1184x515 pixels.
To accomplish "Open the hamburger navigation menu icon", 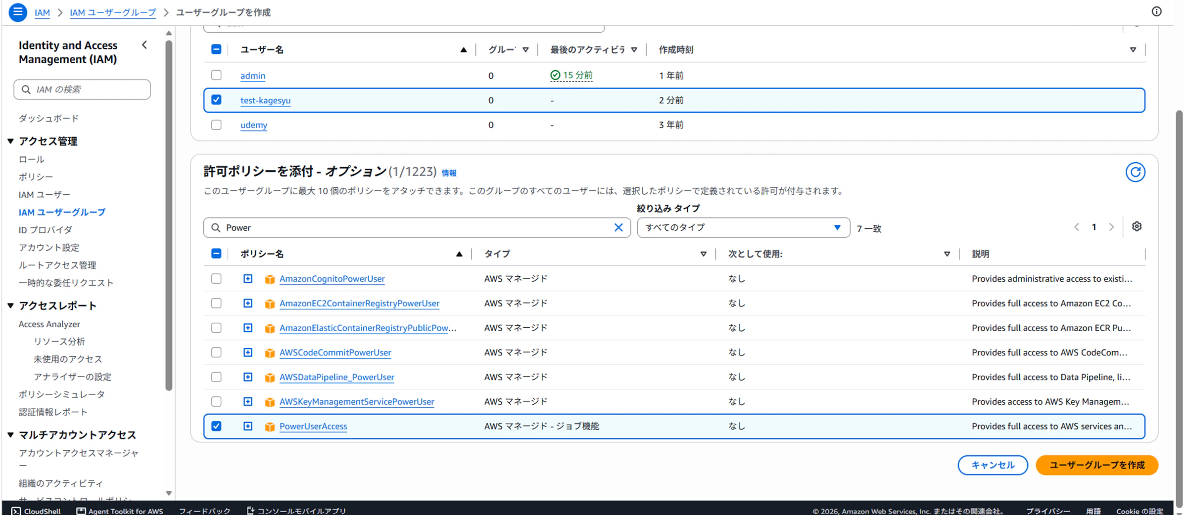I will tap(18, 12).
